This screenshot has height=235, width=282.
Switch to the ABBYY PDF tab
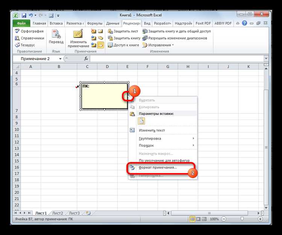point(223,23)
